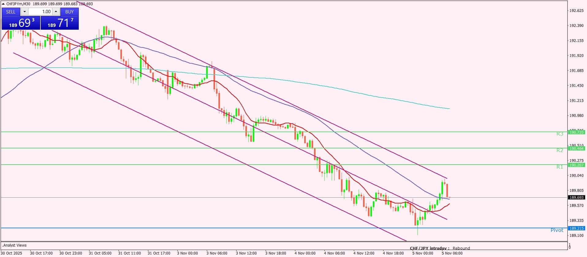
Task: Click the .Analyst Views indicator label
Action: (x=15, y=245)
